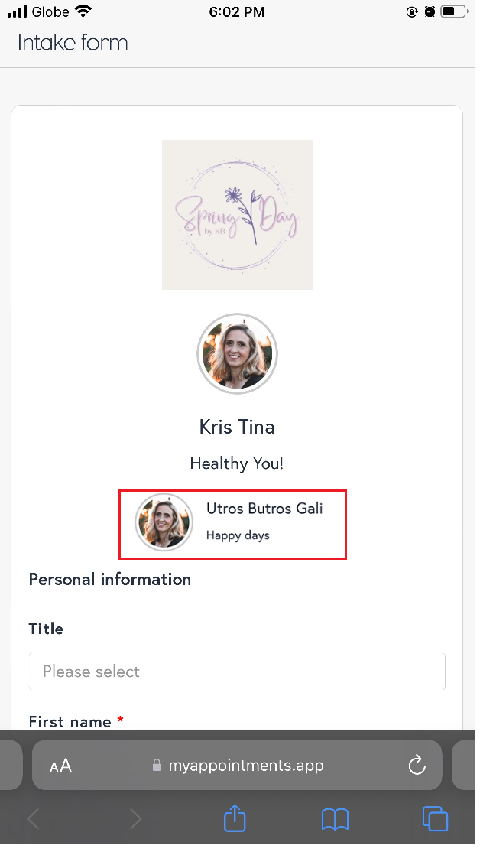480x852 pixels.
Task: Show open tabs with the tabs icon
Action: [435, 819]
